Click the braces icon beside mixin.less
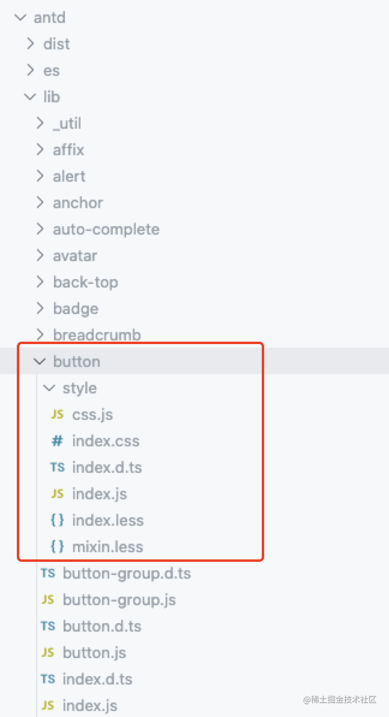 click(57, 547)
